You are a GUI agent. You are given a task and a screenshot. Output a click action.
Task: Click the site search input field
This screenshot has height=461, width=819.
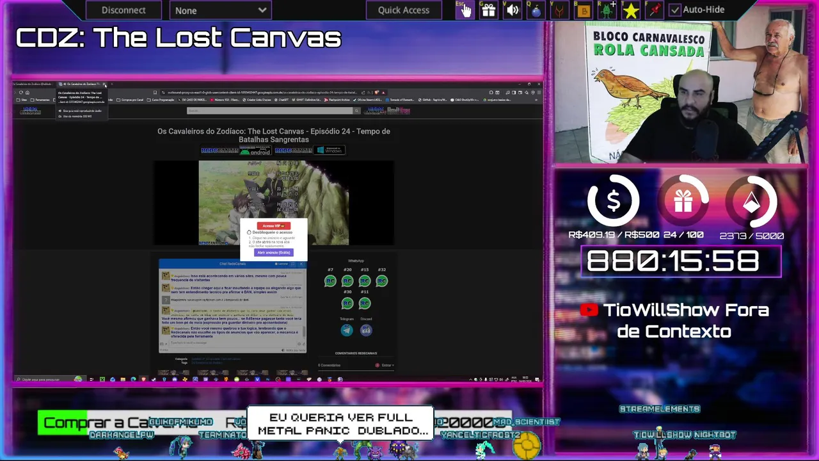(x=270, y=111)
